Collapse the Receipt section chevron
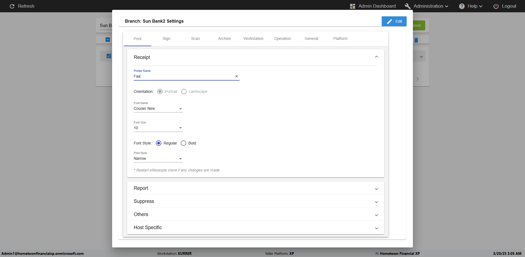The image size is (525, 257). pos(376,57)
